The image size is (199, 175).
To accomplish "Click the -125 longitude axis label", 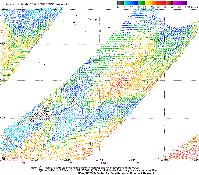I will pyautogui.click(x=165, y=160).
